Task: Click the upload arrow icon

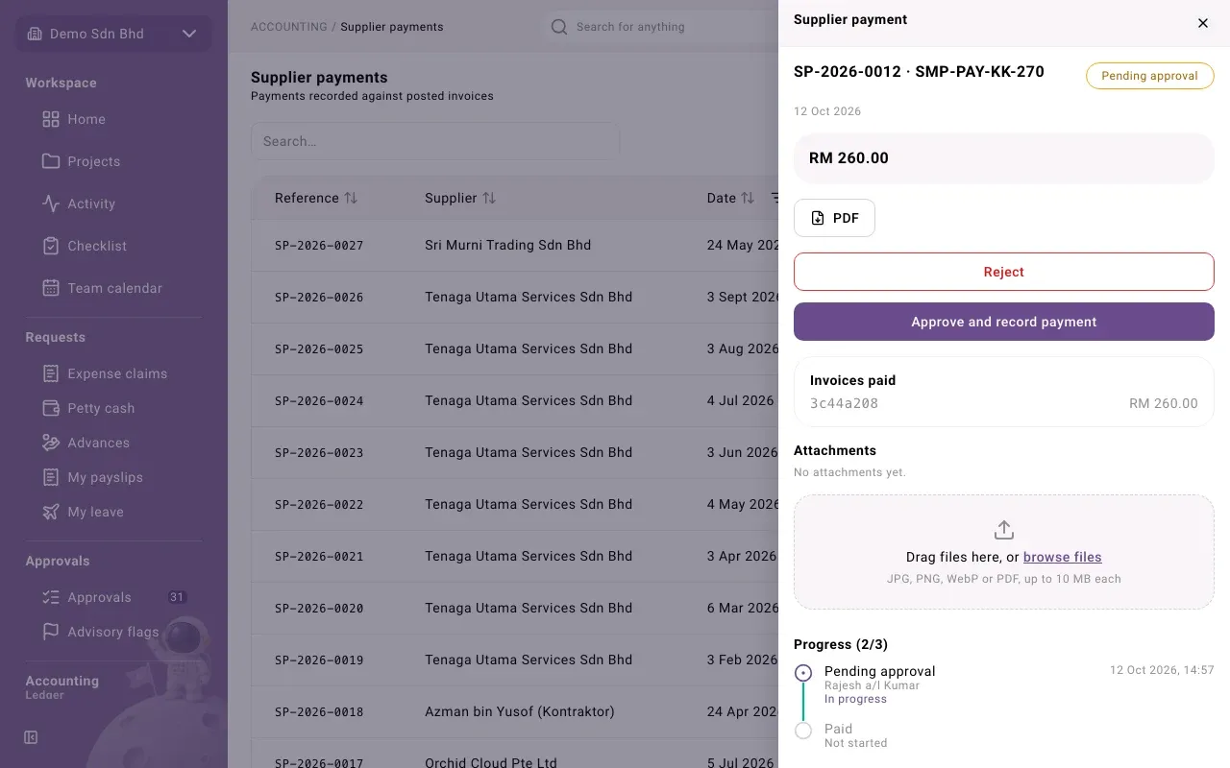Action: click(x=1004, y=530)
